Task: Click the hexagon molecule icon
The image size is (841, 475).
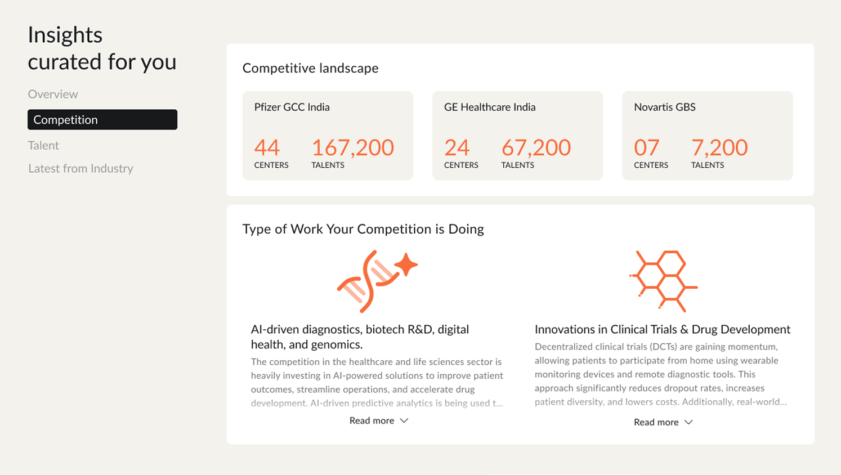Action: (663, 281)
